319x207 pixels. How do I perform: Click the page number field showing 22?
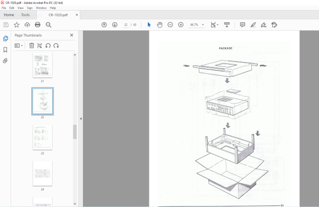(125, 25)
